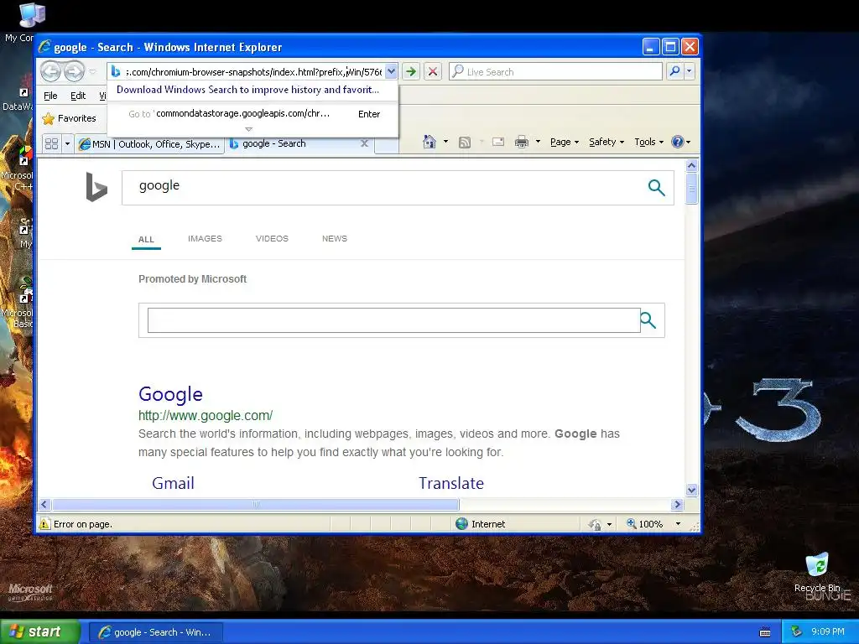Click the Error on page warning icon
This screenshot has height=644, width=859.
[44, 524]
